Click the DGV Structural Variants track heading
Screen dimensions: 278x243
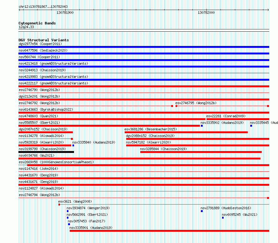tap(44, 40)
